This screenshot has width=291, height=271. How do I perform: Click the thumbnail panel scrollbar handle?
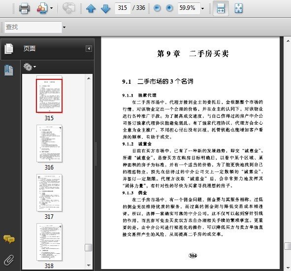pos(88,247)
